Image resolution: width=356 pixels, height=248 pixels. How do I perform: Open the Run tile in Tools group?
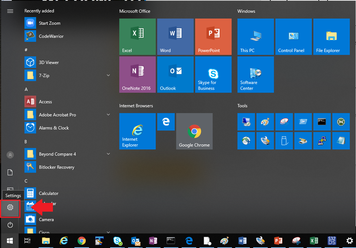[303, 122]
